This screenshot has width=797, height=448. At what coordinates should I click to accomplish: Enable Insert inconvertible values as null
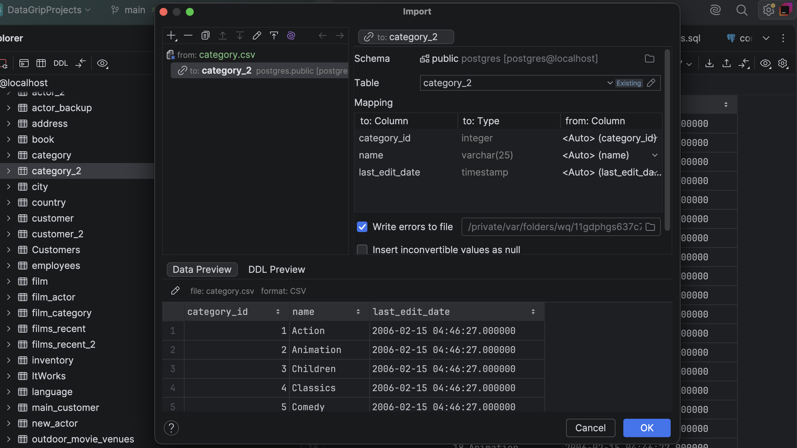362,250
